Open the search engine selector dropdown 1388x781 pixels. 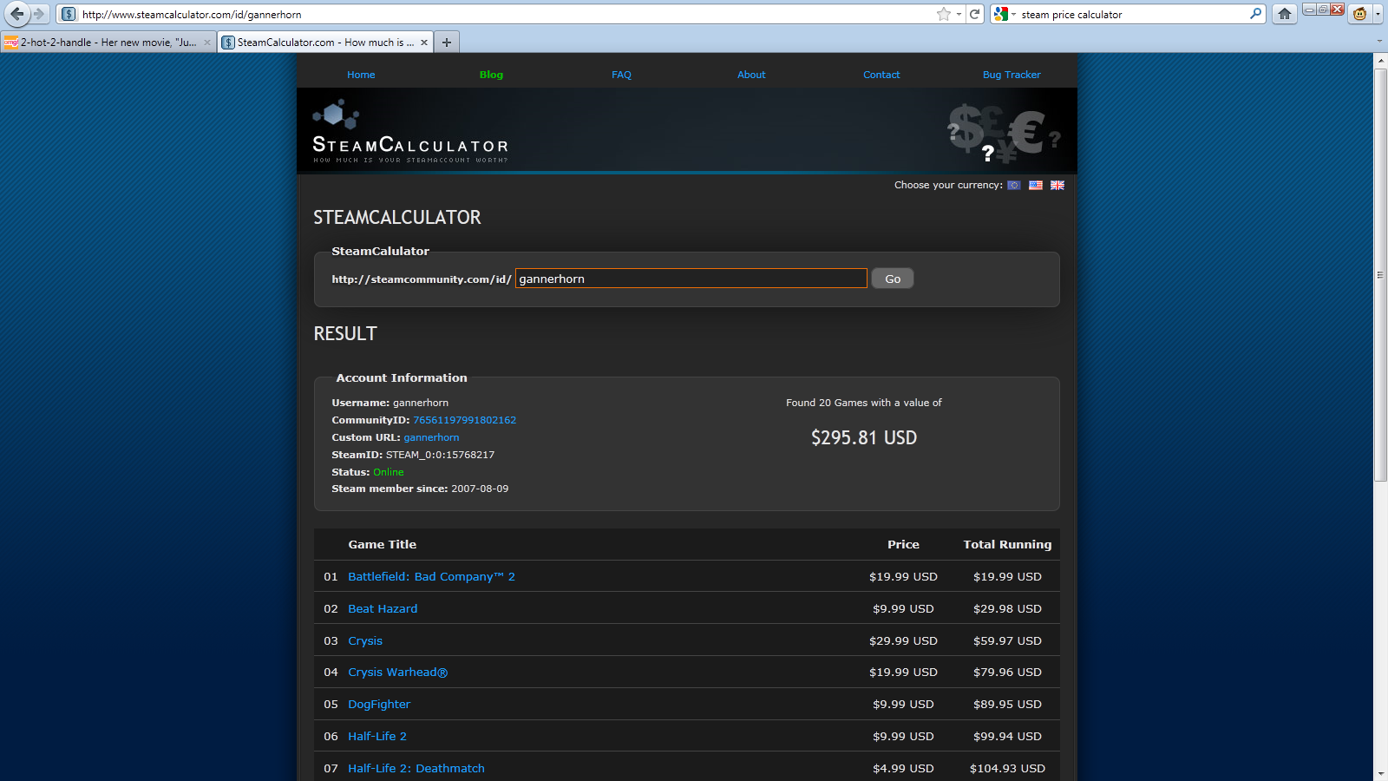point(1013,14)
